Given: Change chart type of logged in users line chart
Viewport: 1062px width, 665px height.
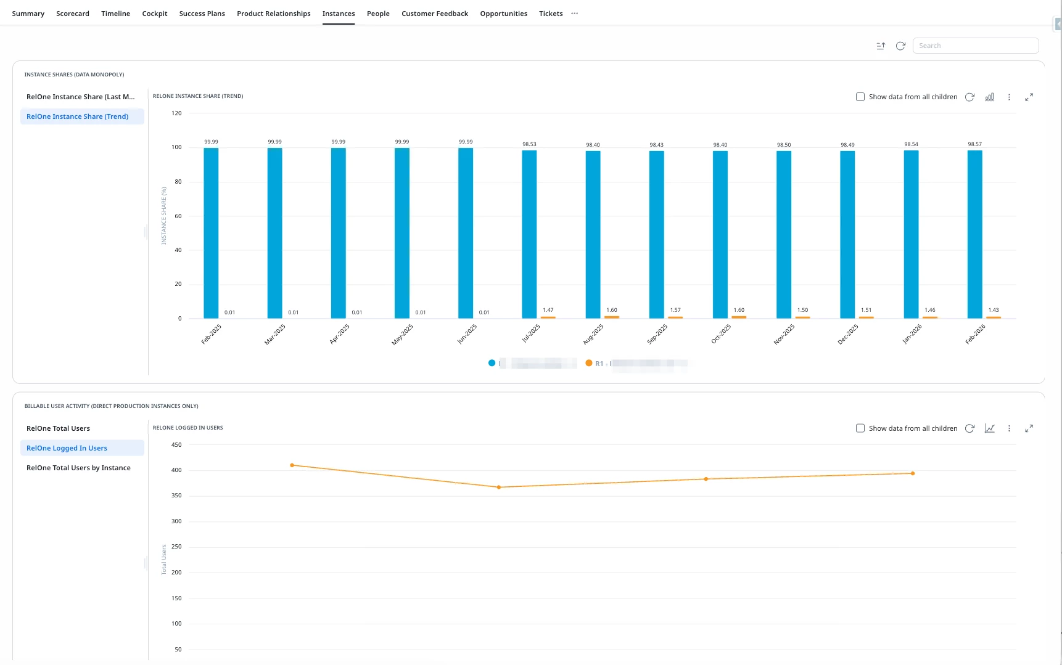Looking at the screenshot, I should click(990, 428).
